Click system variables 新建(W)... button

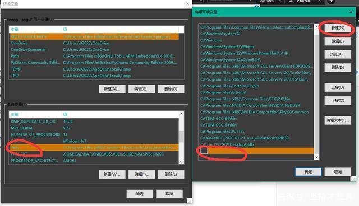pos(112,174)
